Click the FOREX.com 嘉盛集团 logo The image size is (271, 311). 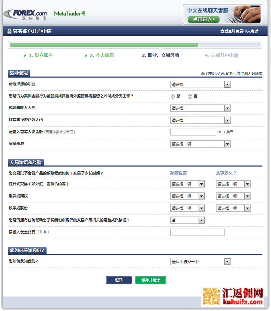click(25, 15)
